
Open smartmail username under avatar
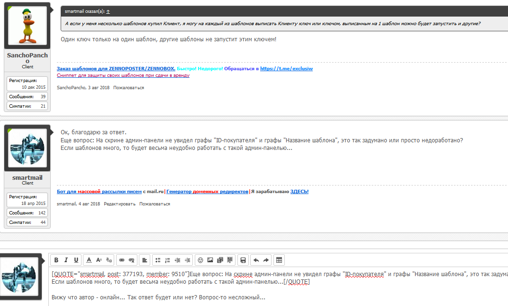(x=27, y=177)
